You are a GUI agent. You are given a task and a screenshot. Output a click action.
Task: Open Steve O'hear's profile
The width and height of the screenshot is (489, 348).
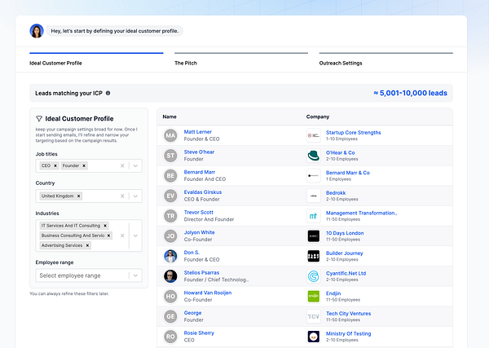click(x=199, y=152)
